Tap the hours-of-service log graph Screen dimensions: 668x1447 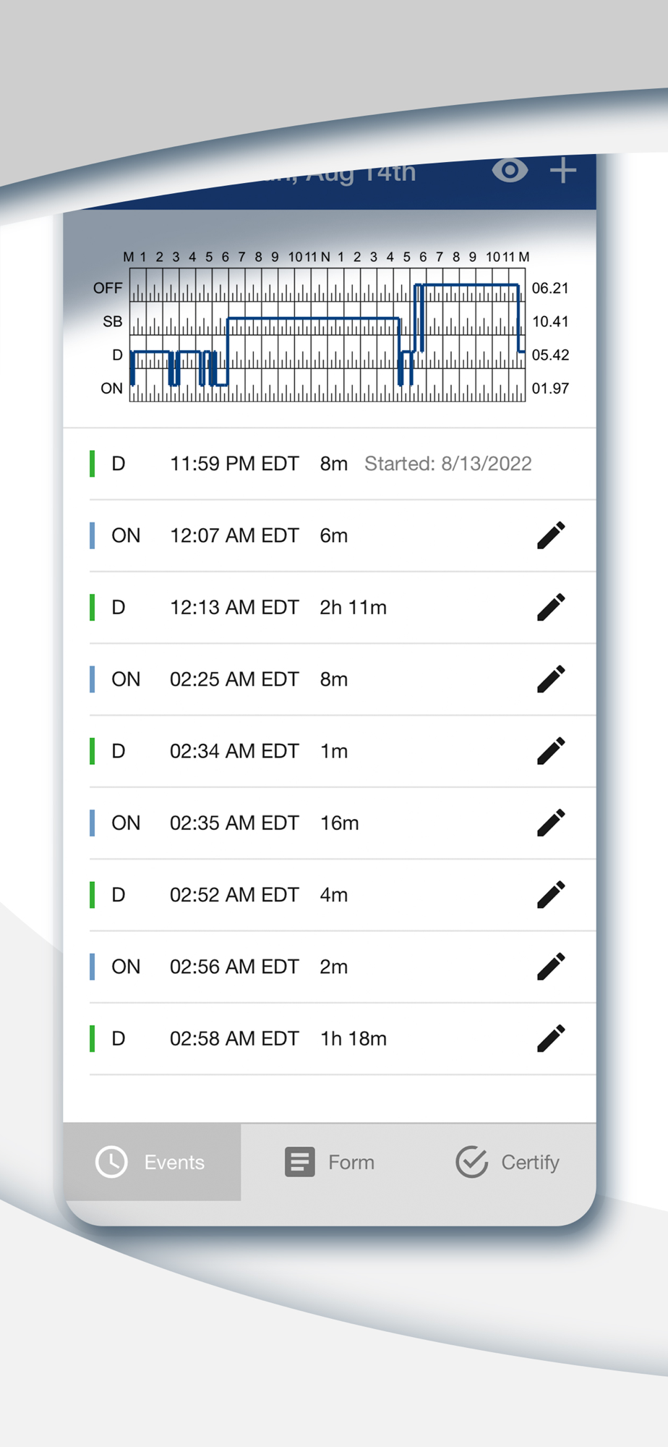[x=327, y=335]
